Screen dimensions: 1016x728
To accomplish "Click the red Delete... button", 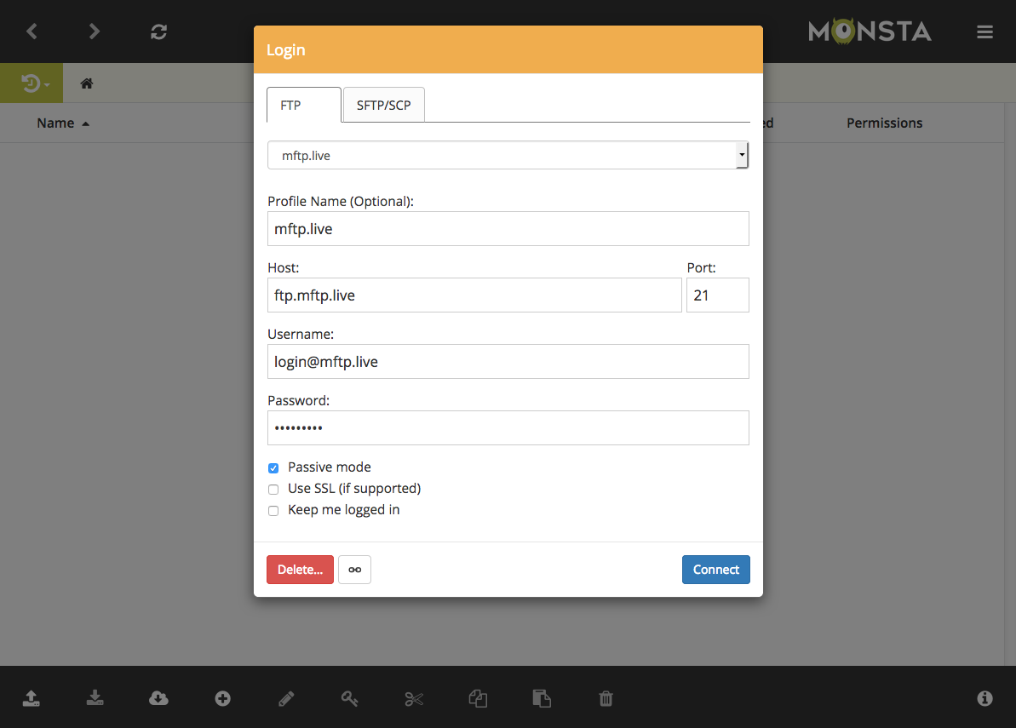I will pos(300,570).
